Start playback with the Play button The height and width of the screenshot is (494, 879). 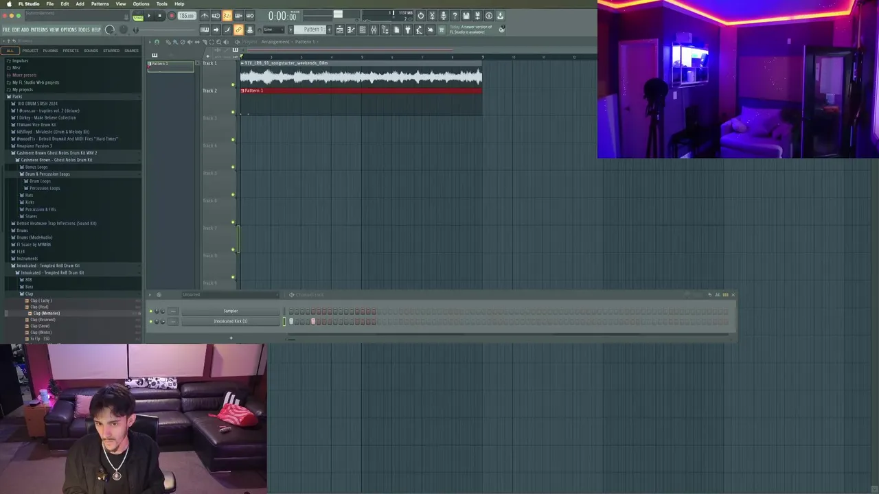coord(149,16)
